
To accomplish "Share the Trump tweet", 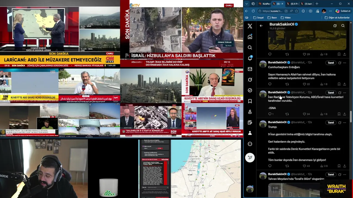I will (x=344, y=166).
